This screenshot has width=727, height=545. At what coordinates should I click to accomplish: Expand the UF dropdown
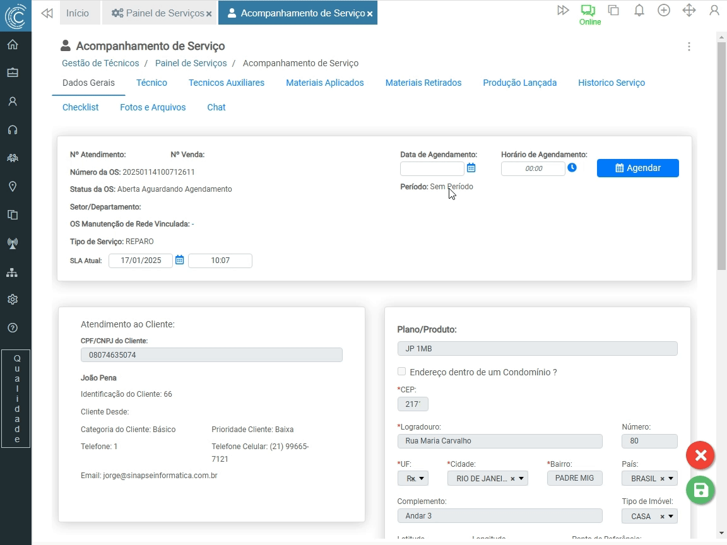(422, 479)
